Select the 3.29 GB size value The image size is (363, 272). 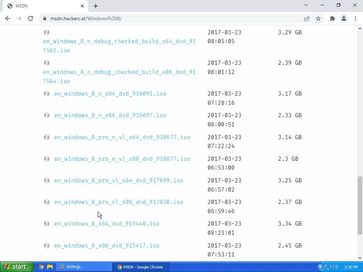[x=290, y=32]
